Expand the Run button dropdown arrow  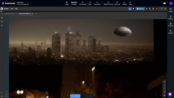click(79, 96)
